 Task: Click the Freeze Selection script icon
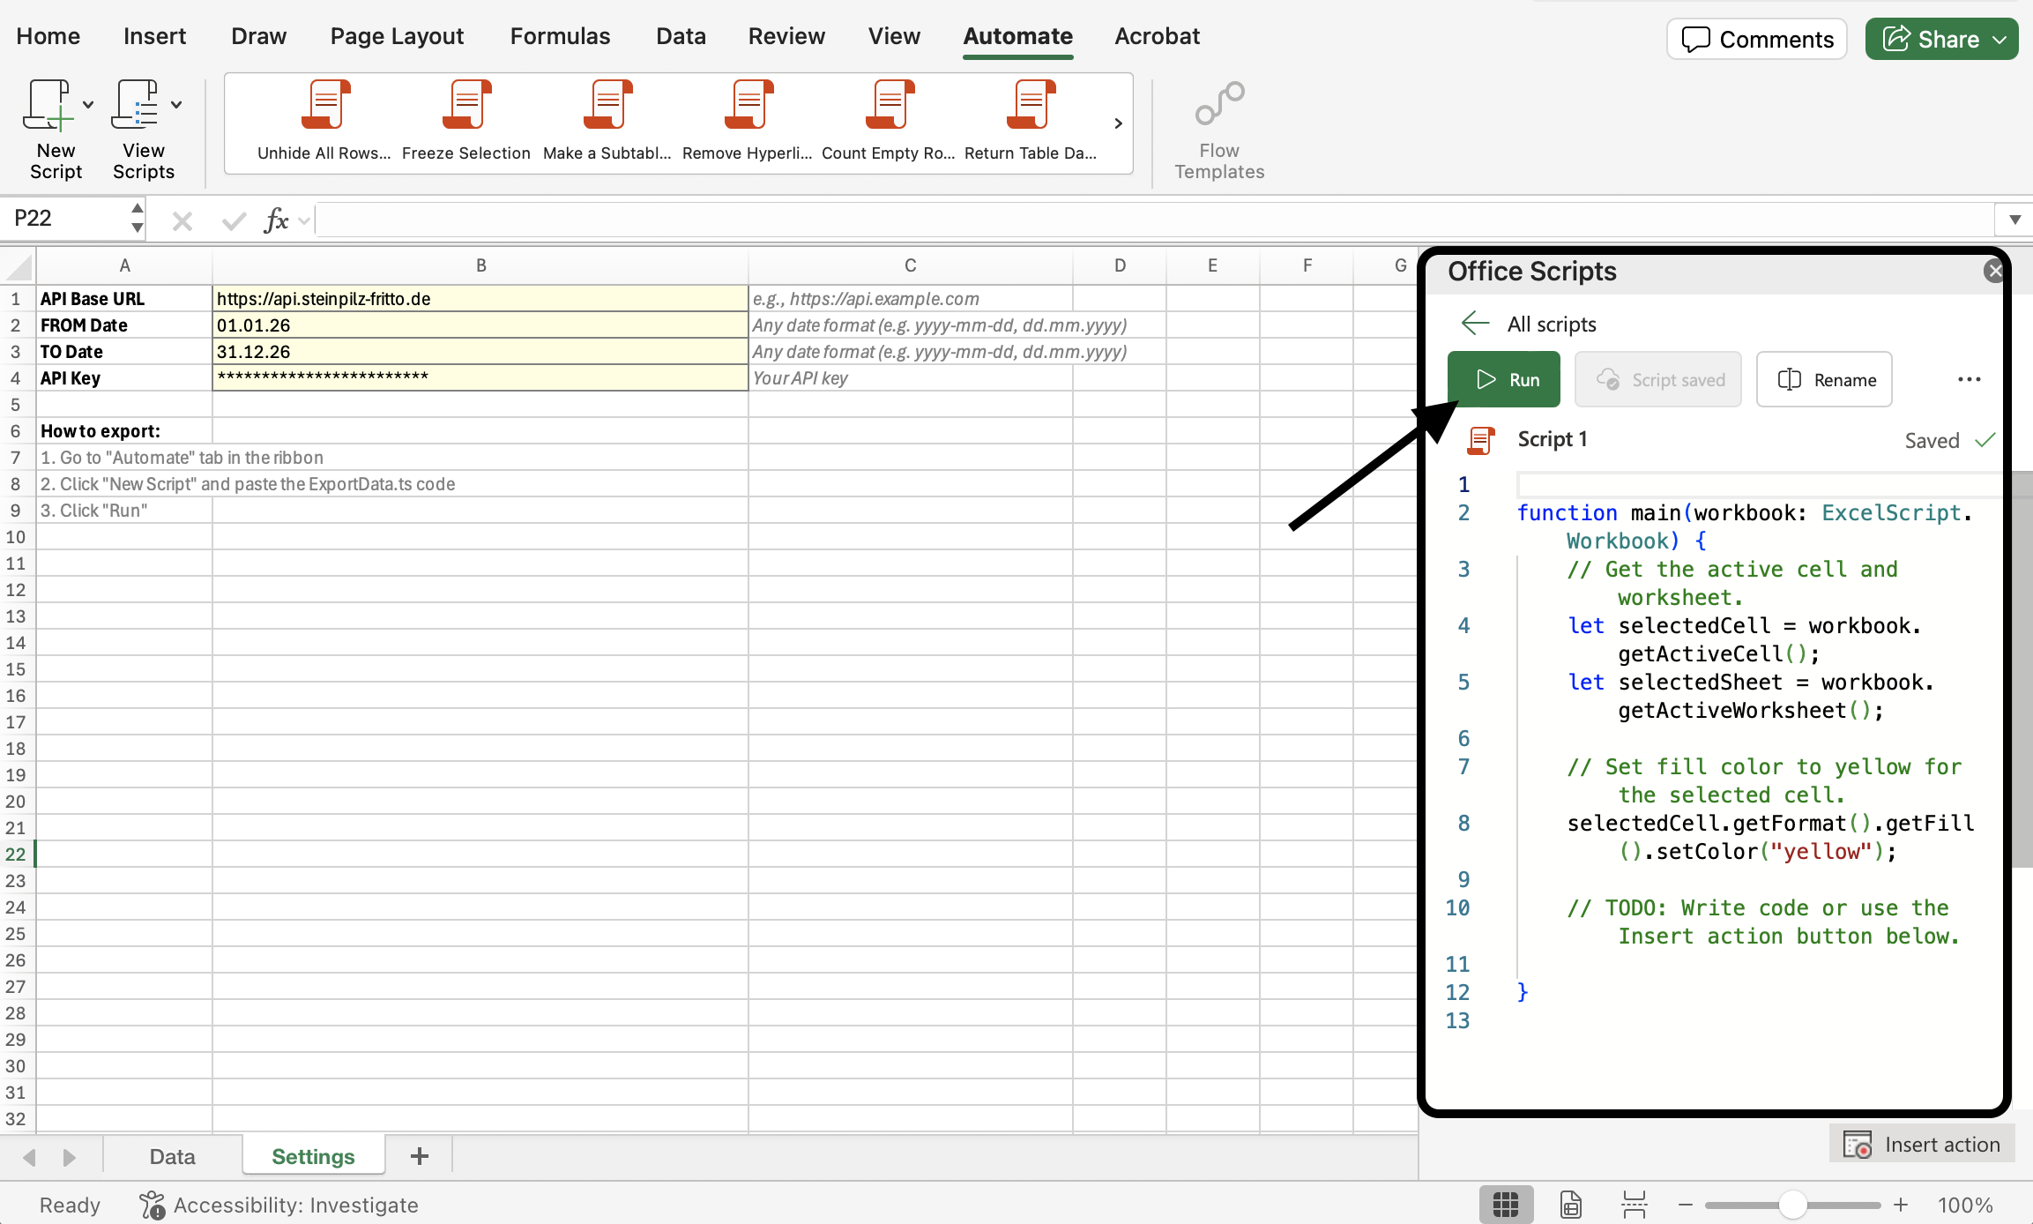coord(466,106)
